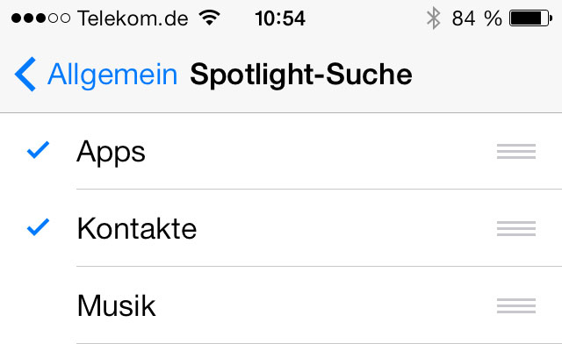Uncheck the Kontakte checkmark
The width and height of the screenshot is (562, 344).
click(x=38, y=226)
